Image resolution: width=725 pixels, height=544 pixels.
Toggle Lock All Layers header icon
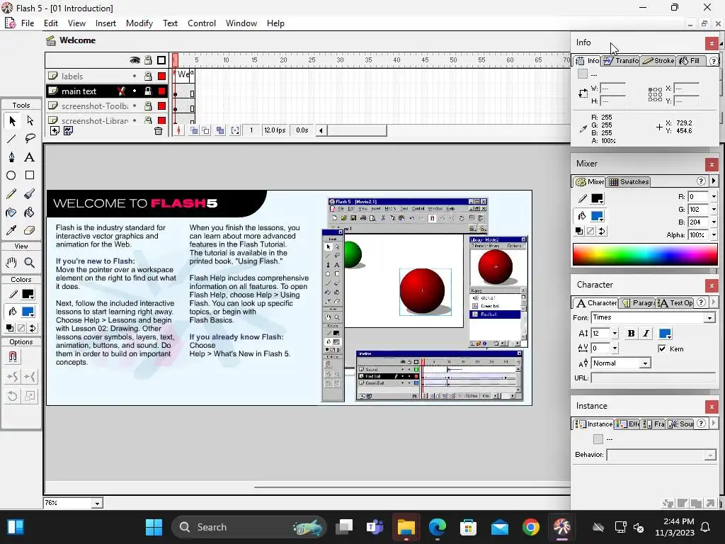tap(148, 60)
